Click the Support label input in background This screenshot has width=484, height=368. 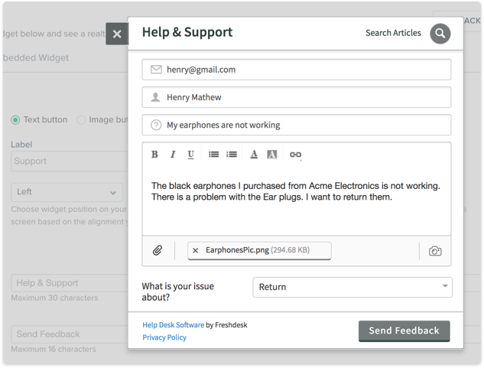click(x=70, y=161)
